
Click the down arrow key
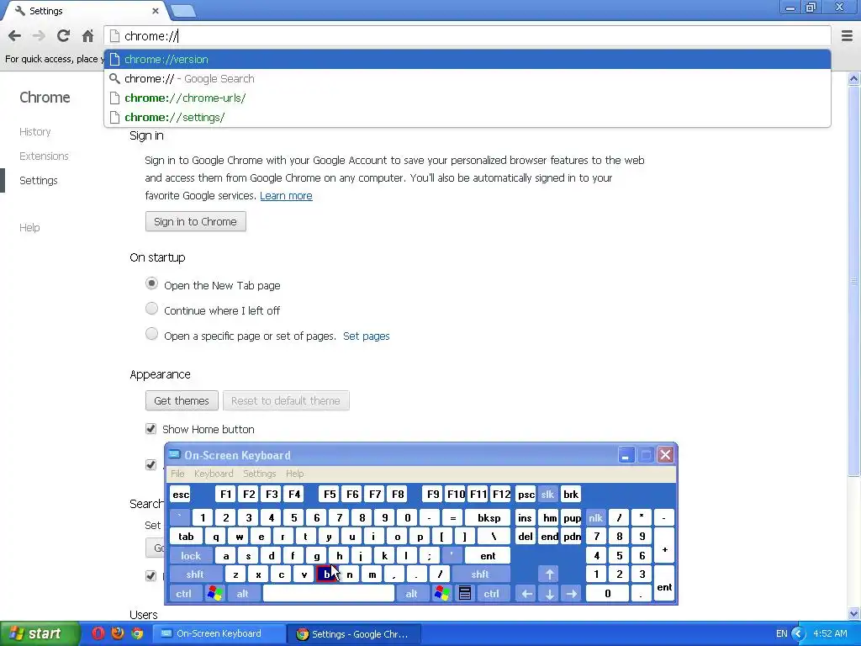point(549,593)
